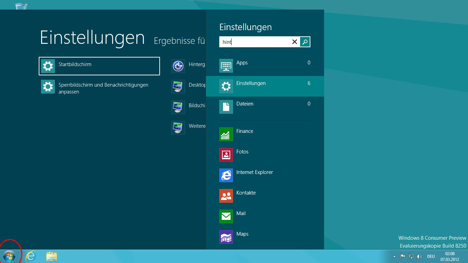Open the Startbildschirm settings result
The width and height of the screenshot is (468, 263).
point(99,66)
